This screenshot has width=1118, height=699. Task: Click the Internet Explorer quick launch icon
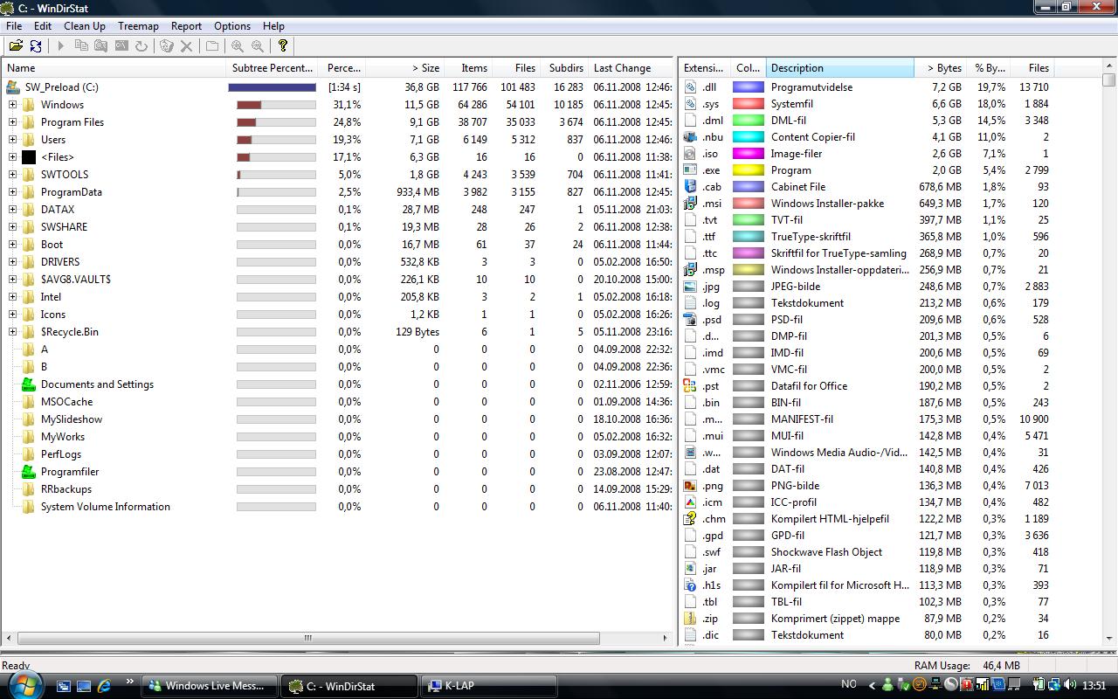pos(104,686)
